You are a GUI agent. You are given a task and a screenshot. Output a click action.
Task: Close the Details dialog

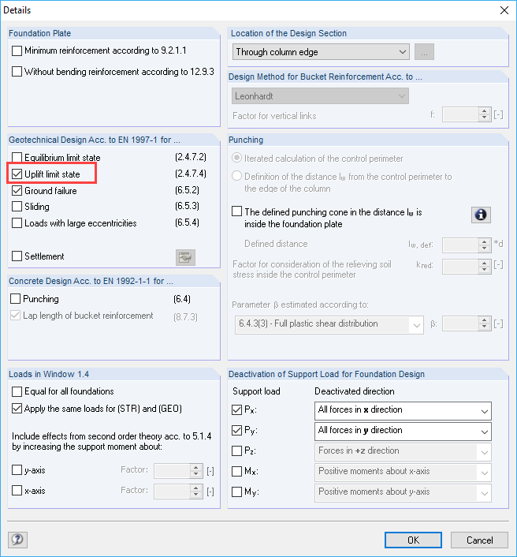(x=504, y=10)
